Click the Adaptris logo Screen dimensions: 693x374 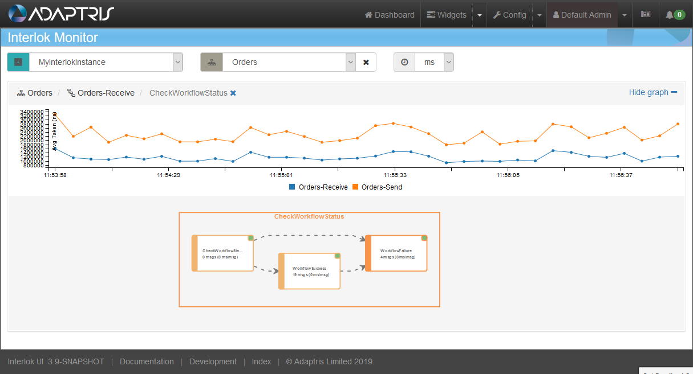coord(62,14)
